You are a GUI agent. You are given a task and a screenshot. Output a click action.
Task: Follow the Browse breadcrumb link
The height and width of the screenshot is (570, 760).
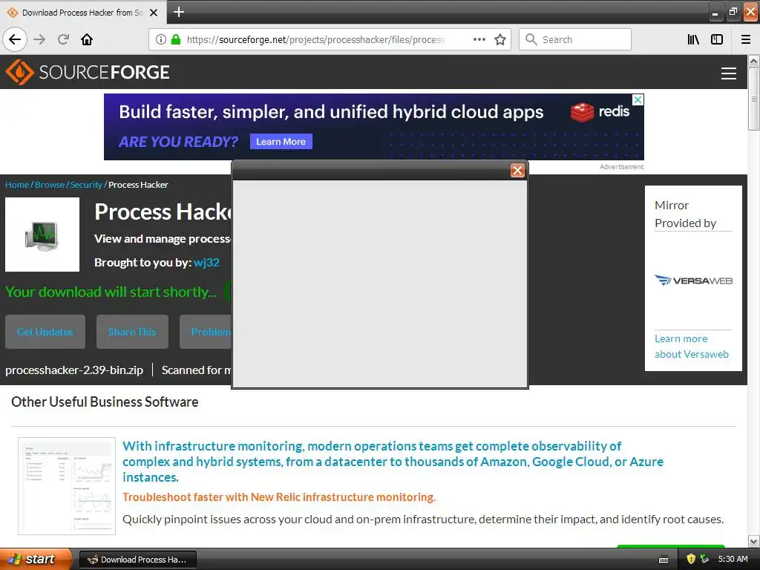tap(50, 185)
